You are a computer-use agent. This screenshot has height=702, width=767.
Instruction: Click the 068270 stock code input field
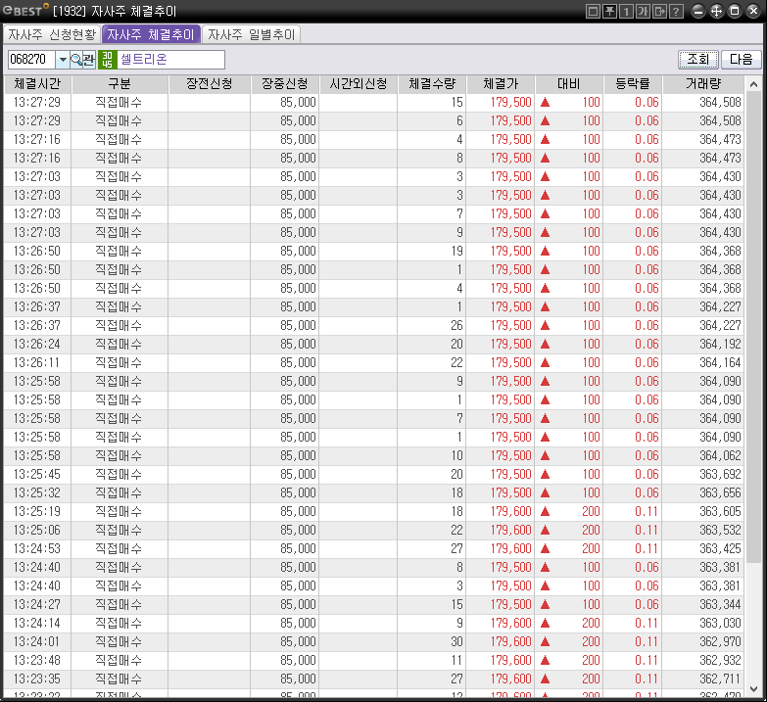pyautogui.click(x=31, y=60)
